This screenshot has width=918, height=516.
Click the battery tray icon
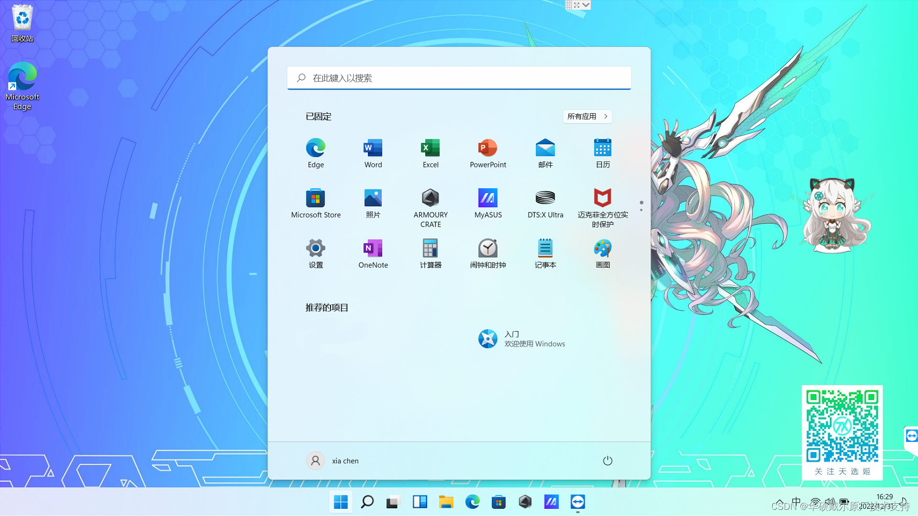click(844, 503)
